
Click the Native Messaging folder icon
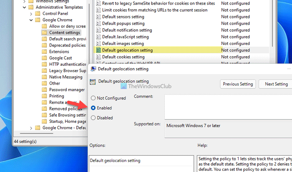44,77
